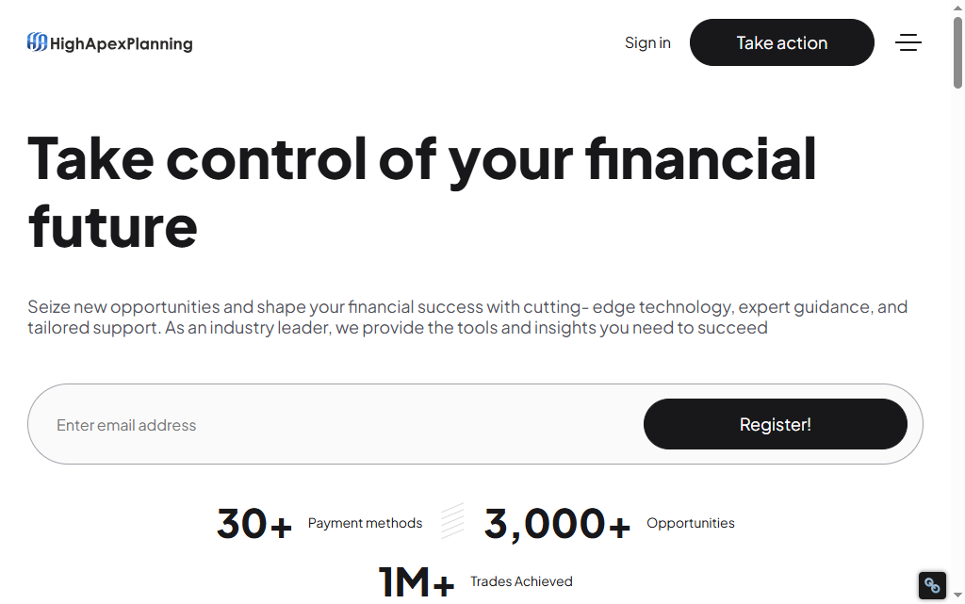Click the floating link widget icon
This screenshot has width=965, height=604.
[932, 585]
